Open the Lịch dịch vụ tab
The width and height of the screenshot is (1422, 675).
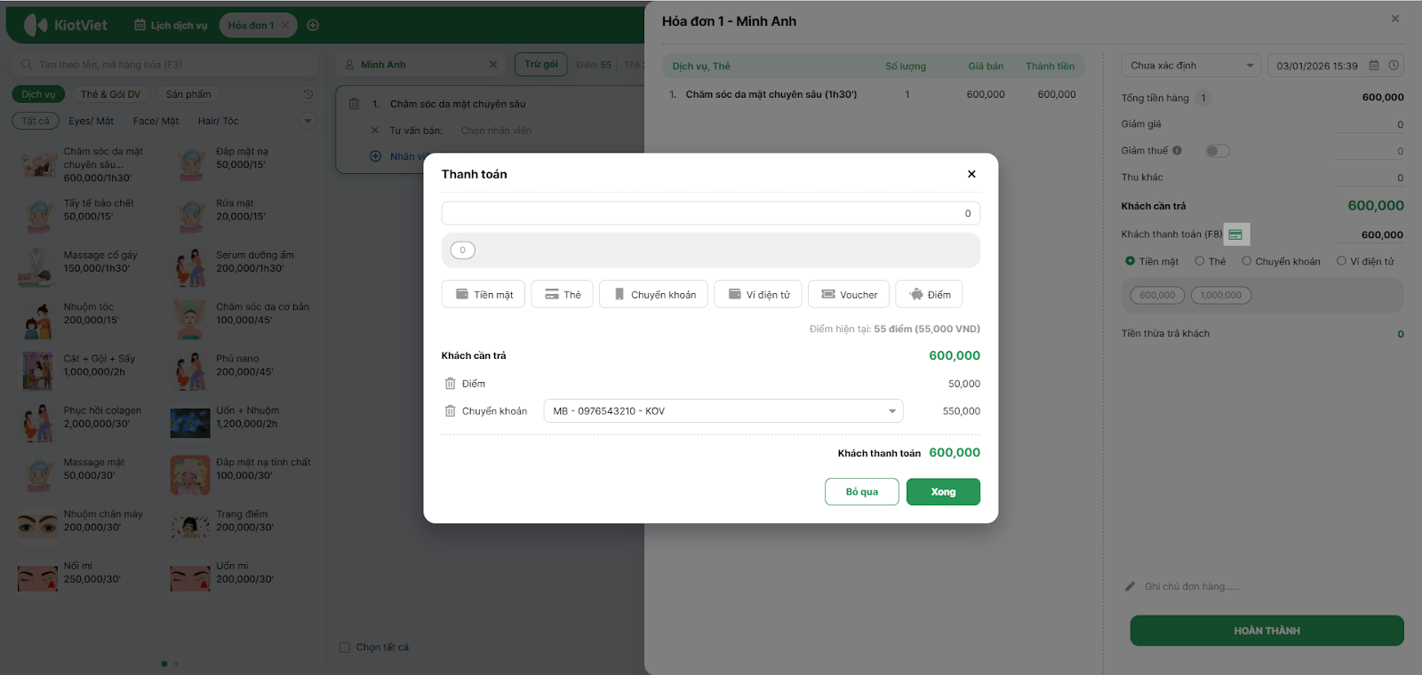[171, 25]
